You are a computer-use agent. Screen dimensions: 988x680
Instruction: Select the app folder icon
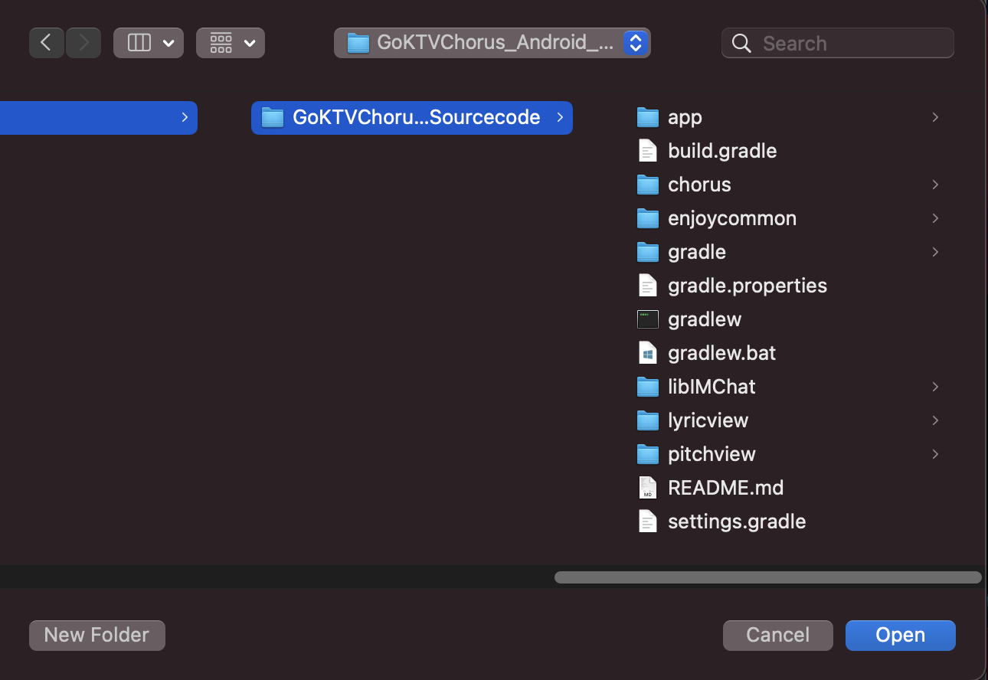click(648, 117)
